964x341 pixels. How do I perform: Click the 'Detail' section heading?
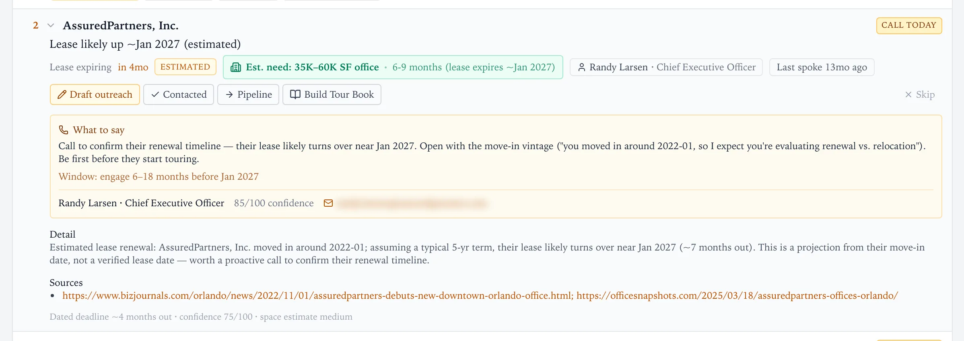point(62,234)
